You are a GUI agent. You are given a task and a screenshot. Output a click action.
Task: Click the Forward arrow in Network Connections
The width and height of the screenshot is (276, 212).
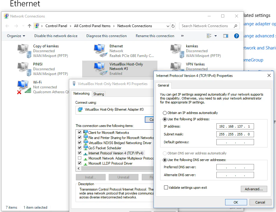[x=16, y=26]
